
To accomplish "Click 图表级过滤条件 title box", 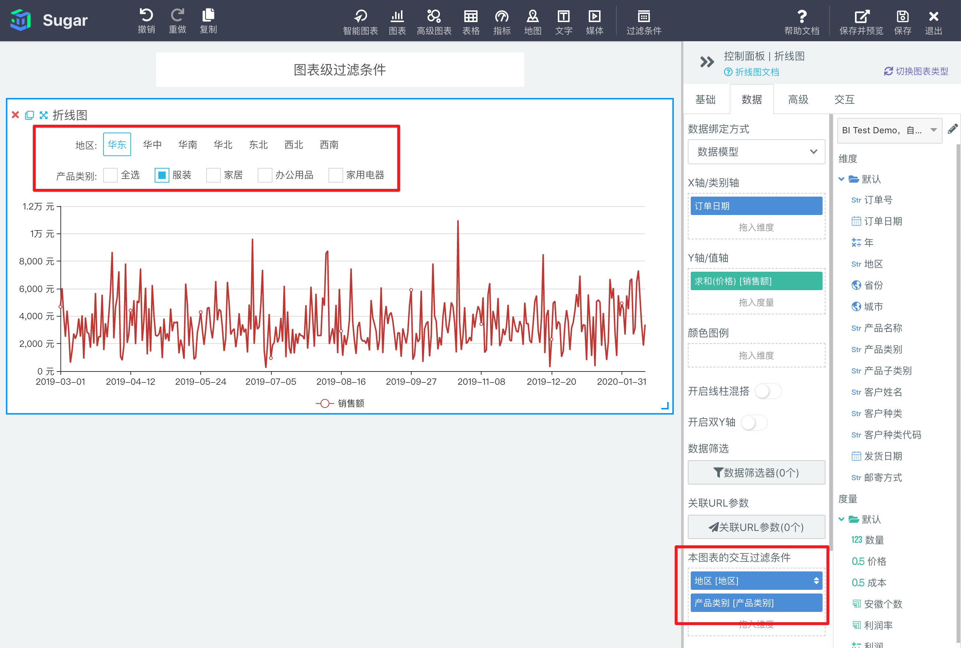I will (x=340, y=70).
